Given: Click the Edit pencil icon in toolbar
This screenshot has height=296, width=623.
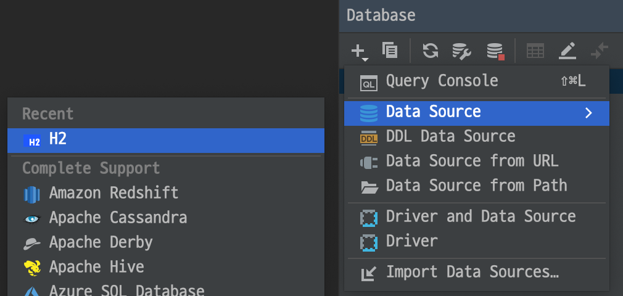Looking at the screenshot, I should 567,51.
